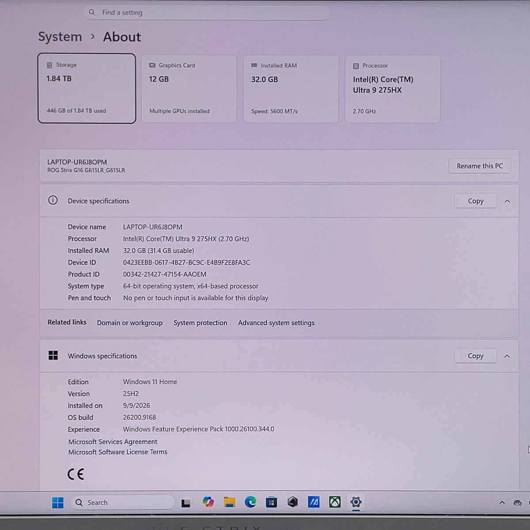Click the Settings gear on the taskbar
This screenshot has height=530, width=530.
(356, 502)
